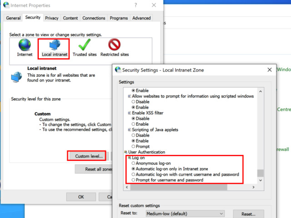This screenshot has height=218, width=291.
Task: Select the Internet zone globe icon
Action: [25, 46]
